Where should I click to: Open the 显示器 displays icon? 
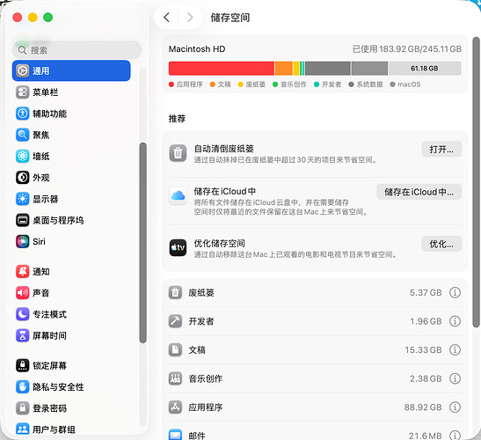tap(22, 199)
